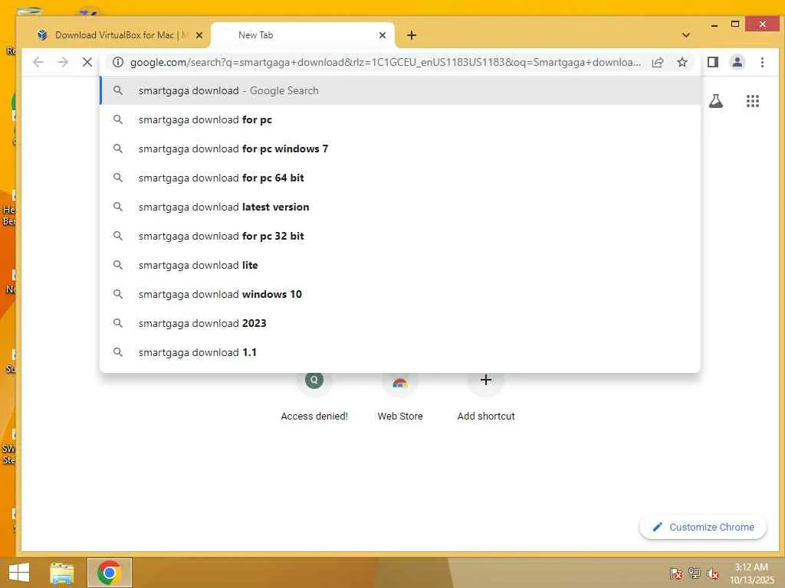Expand the tab search chevron
Image resolution: width=785 pixels, height=588 pixels.
click(x=686, y=35)
